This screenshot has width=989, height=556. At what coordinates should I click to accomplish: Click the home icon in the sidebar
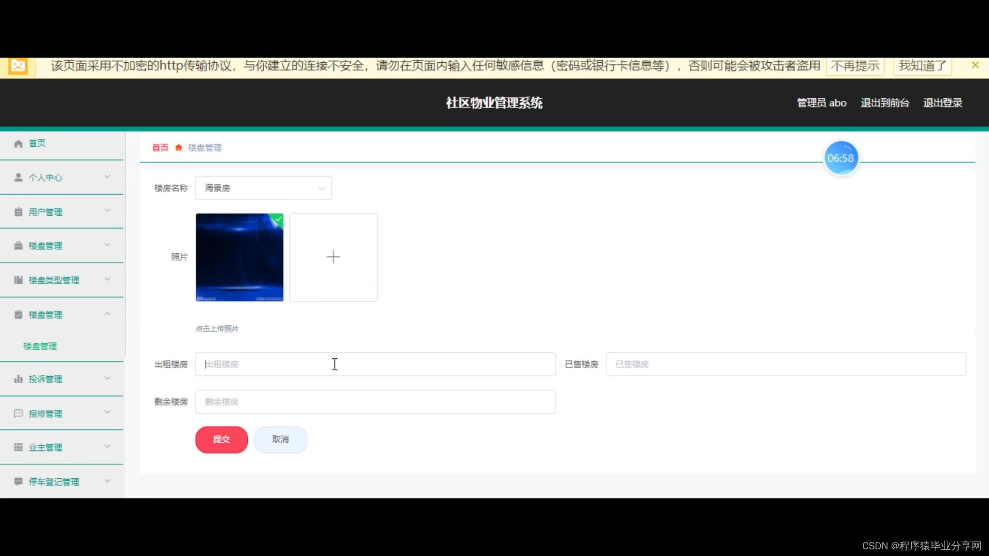(19, 144)
